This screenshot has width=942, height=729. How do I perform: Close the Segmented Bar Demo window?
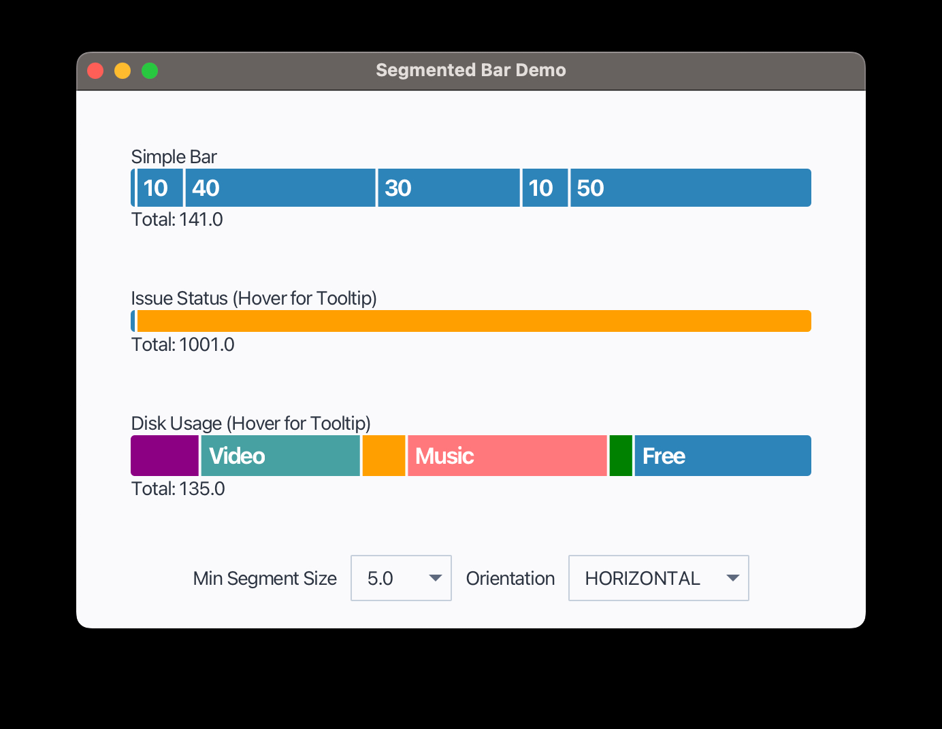(95, 71)
